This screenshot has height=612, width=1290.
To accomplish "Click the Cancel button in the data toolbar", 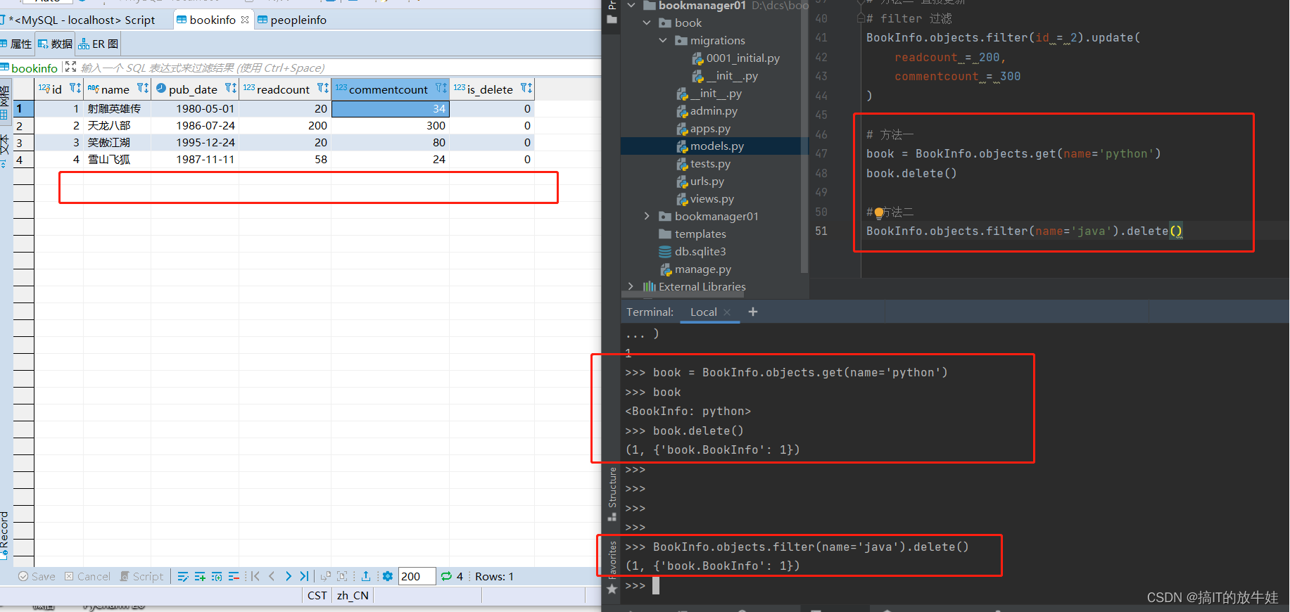I will 87,576.
